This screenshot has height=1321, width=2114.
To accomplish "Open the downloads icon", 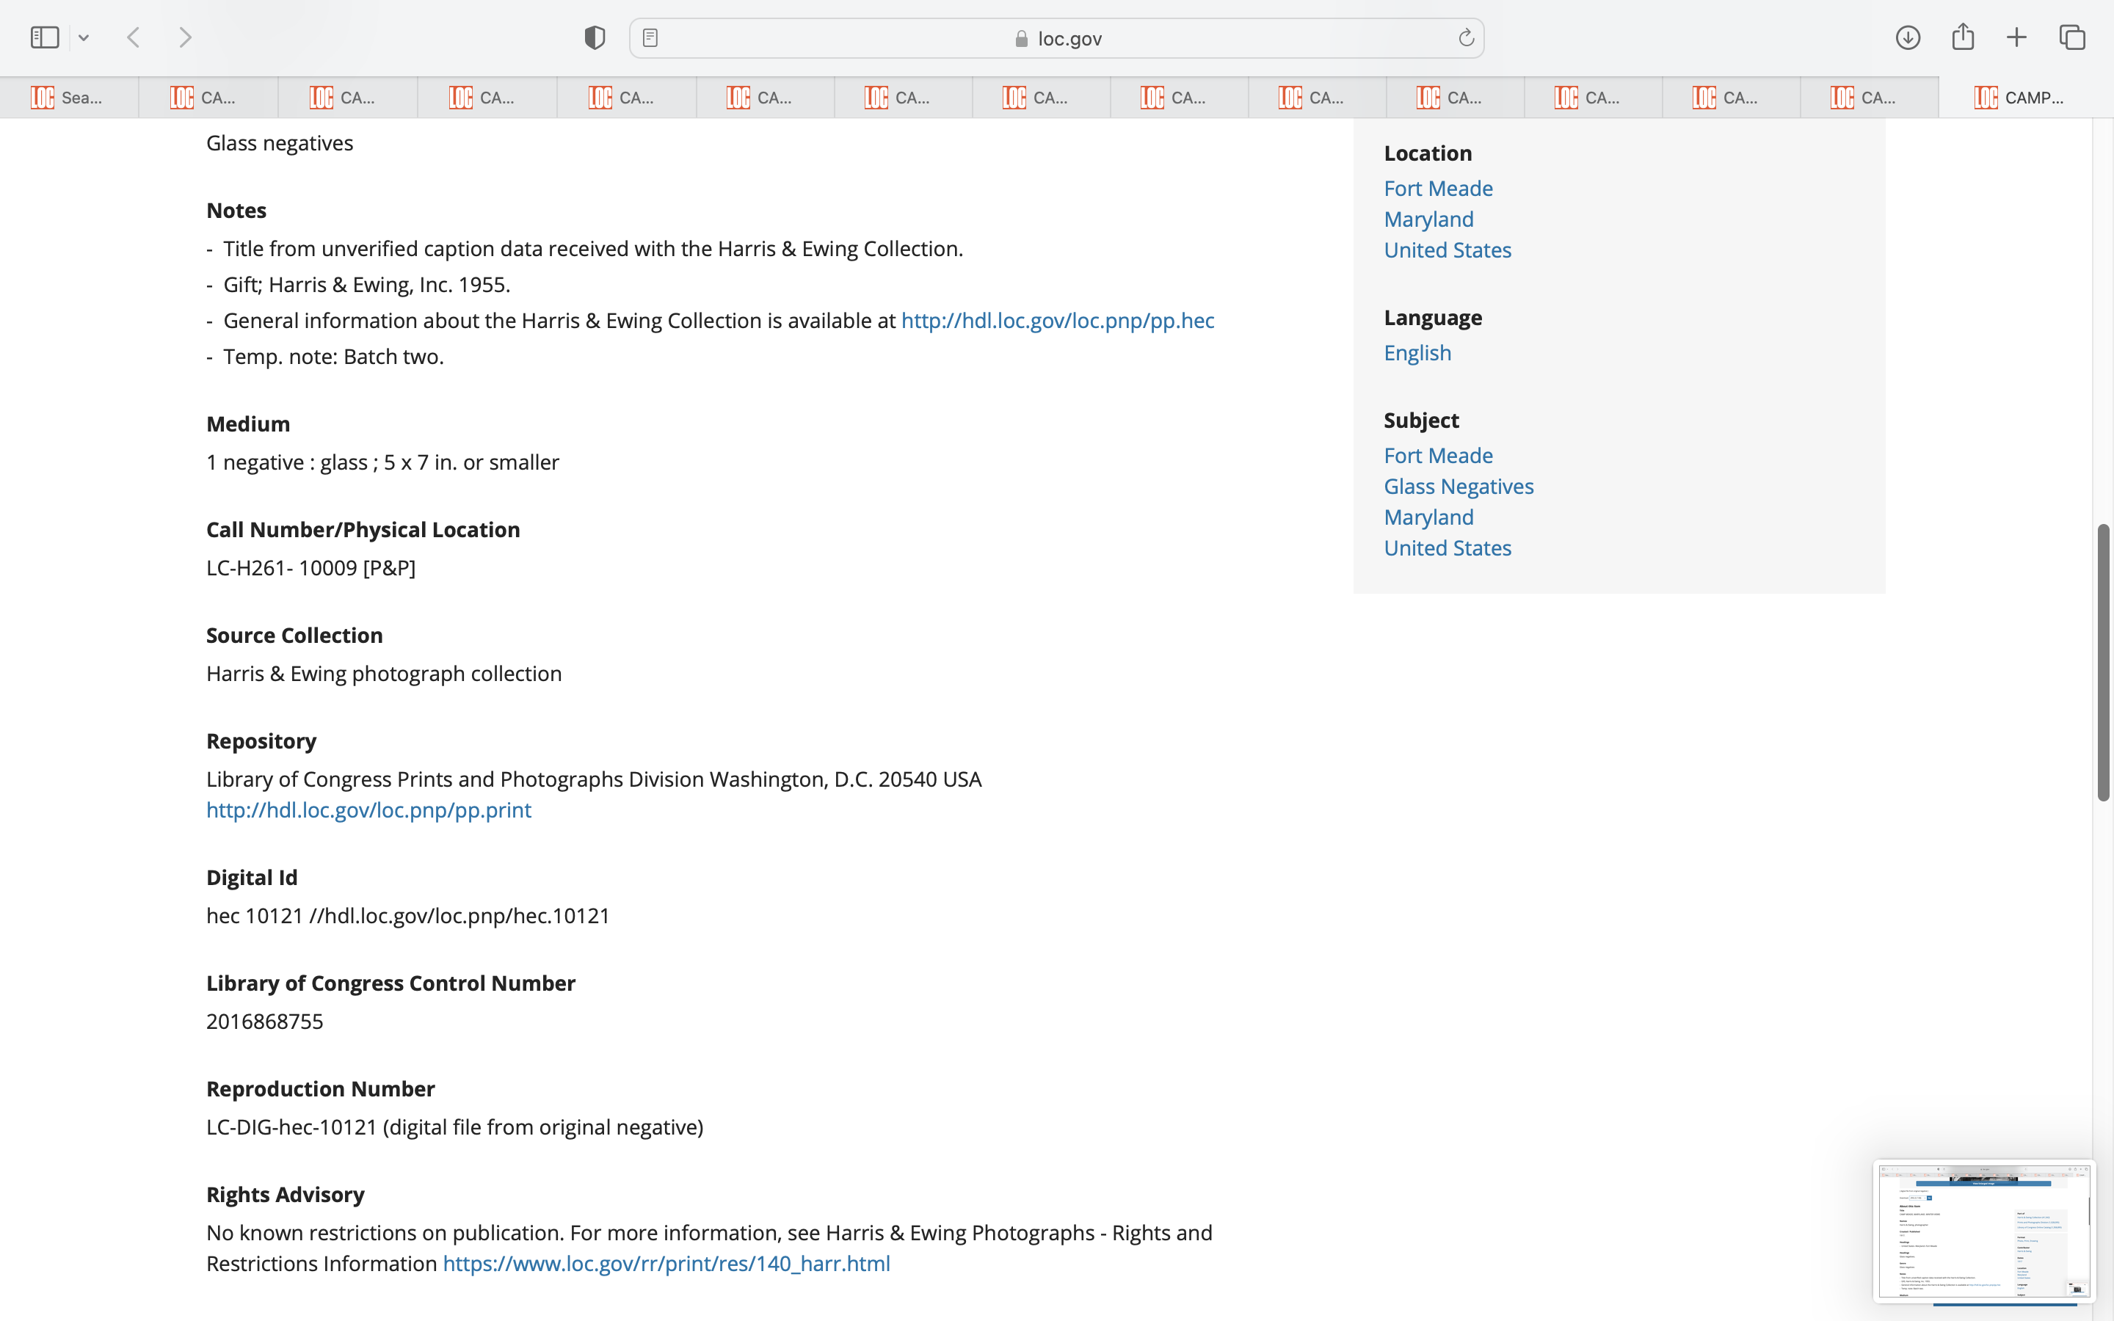I will click(1908, 37).
